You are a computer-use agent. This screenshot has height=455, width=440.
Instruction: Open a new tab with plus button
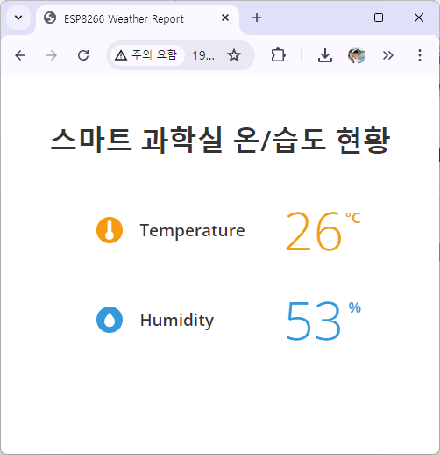257,18
